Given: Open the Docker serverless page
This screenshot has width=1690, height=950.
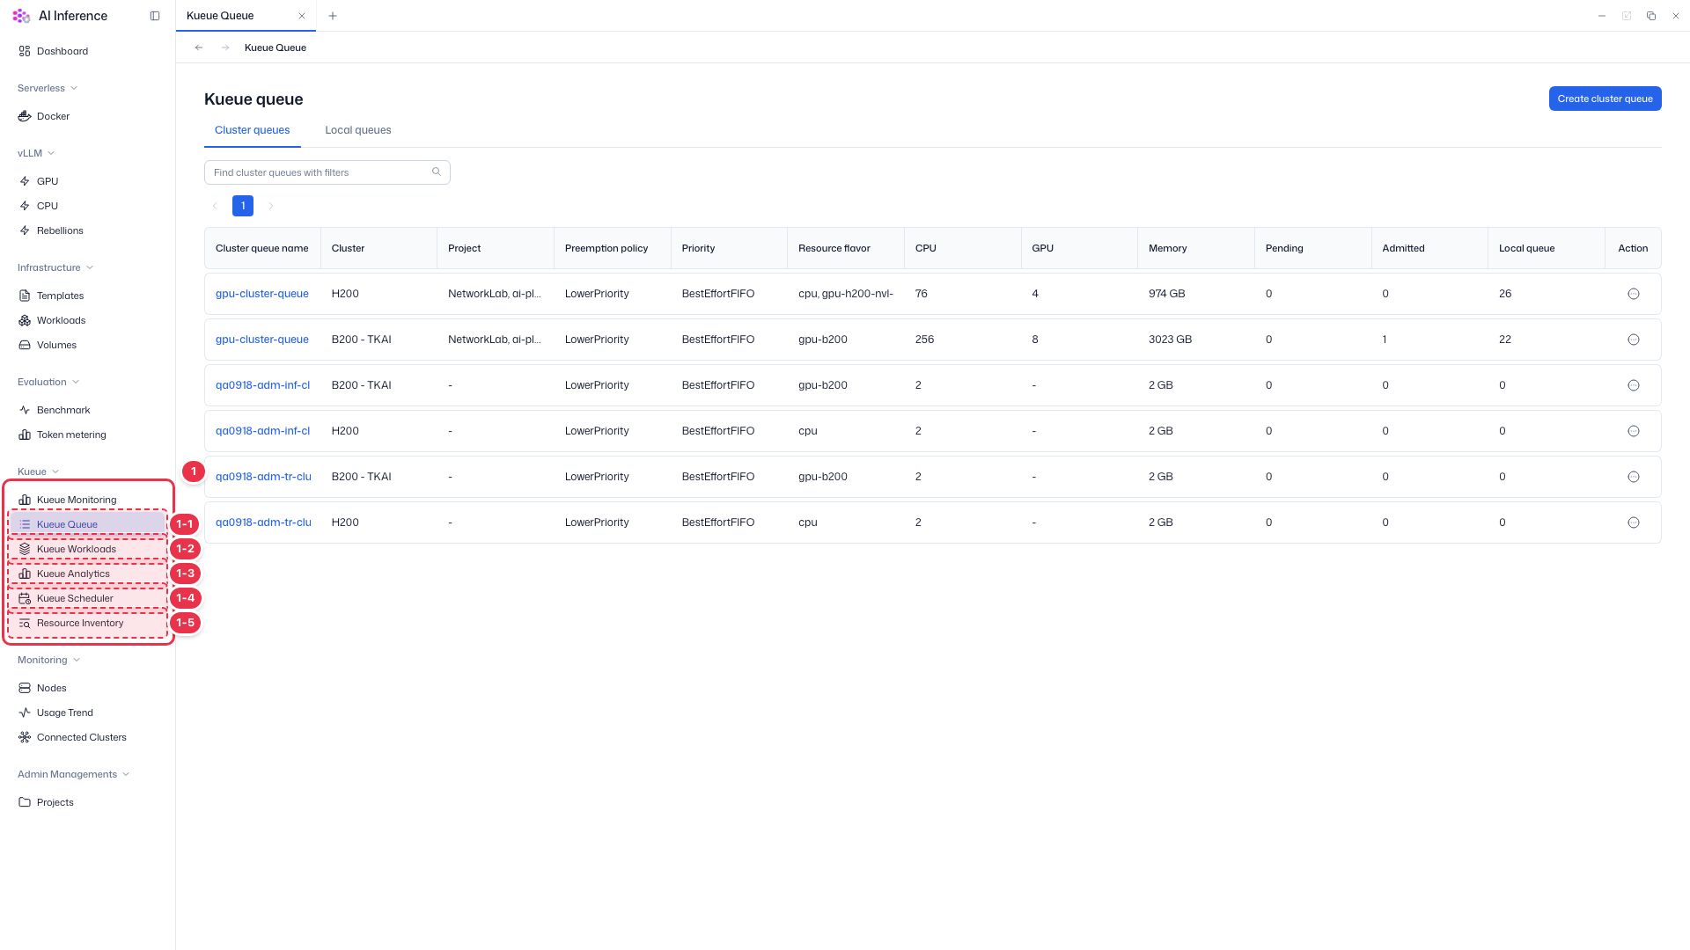Looking at the screenshot, I should [x=44, y=116].
